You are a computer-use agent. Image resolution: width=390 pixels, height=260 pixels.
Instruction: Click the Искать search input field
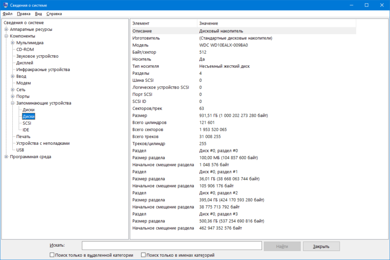tap(172, 246)
